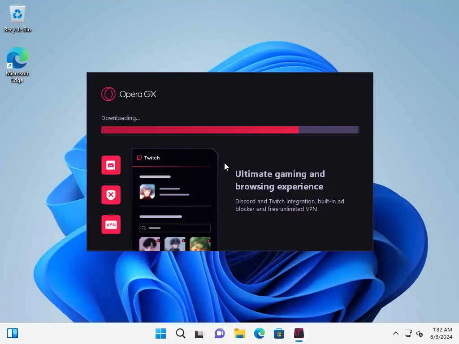Click the search field in Twitch panel
The height and width of the screenshot is (344, 459).
175,228
